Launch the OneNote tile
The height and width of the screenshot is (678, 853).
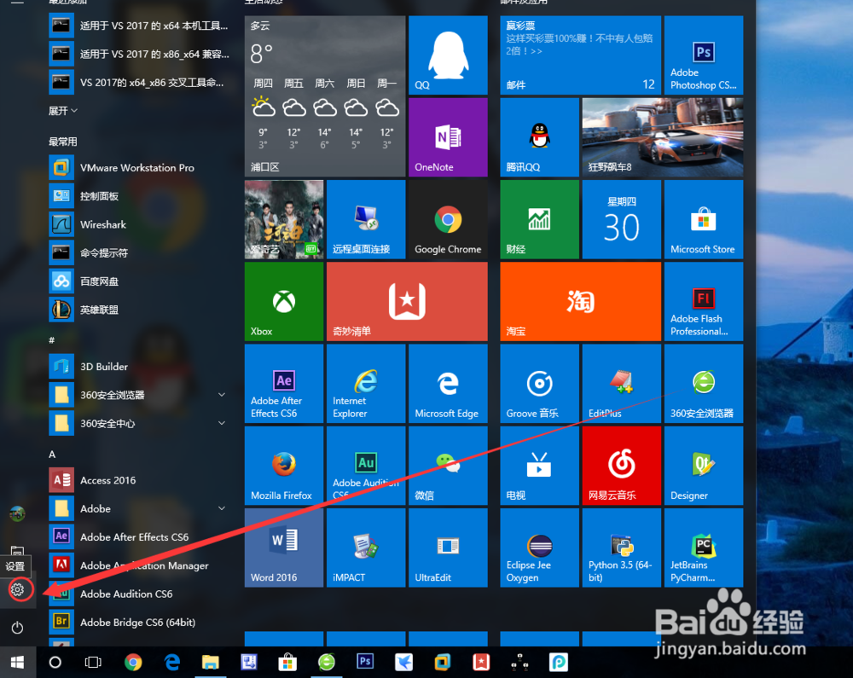coord(448,137)
